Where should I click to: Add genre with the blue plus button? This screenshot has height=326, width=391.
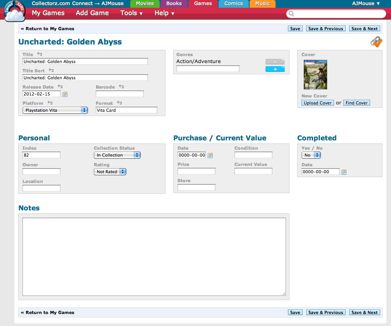click(275, 69)
